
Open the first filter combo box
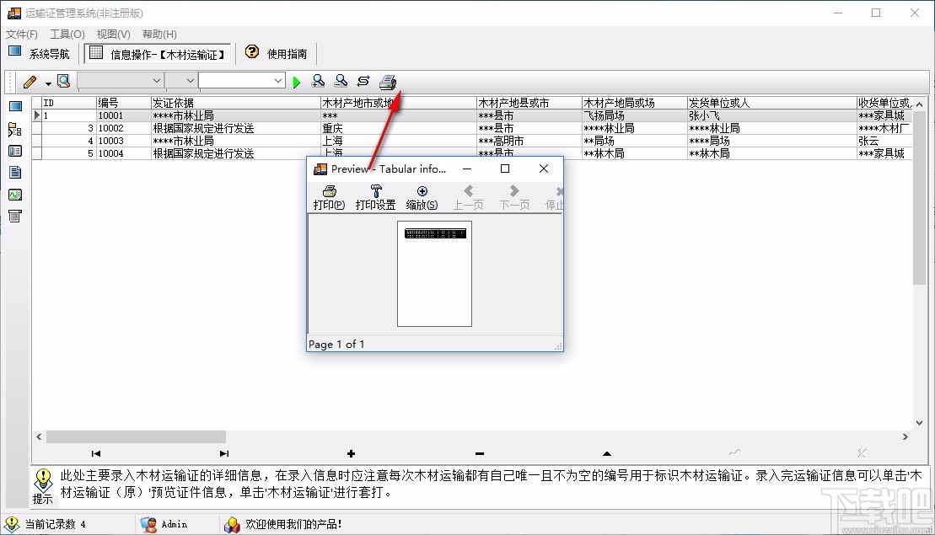click(x=118, y=81)
